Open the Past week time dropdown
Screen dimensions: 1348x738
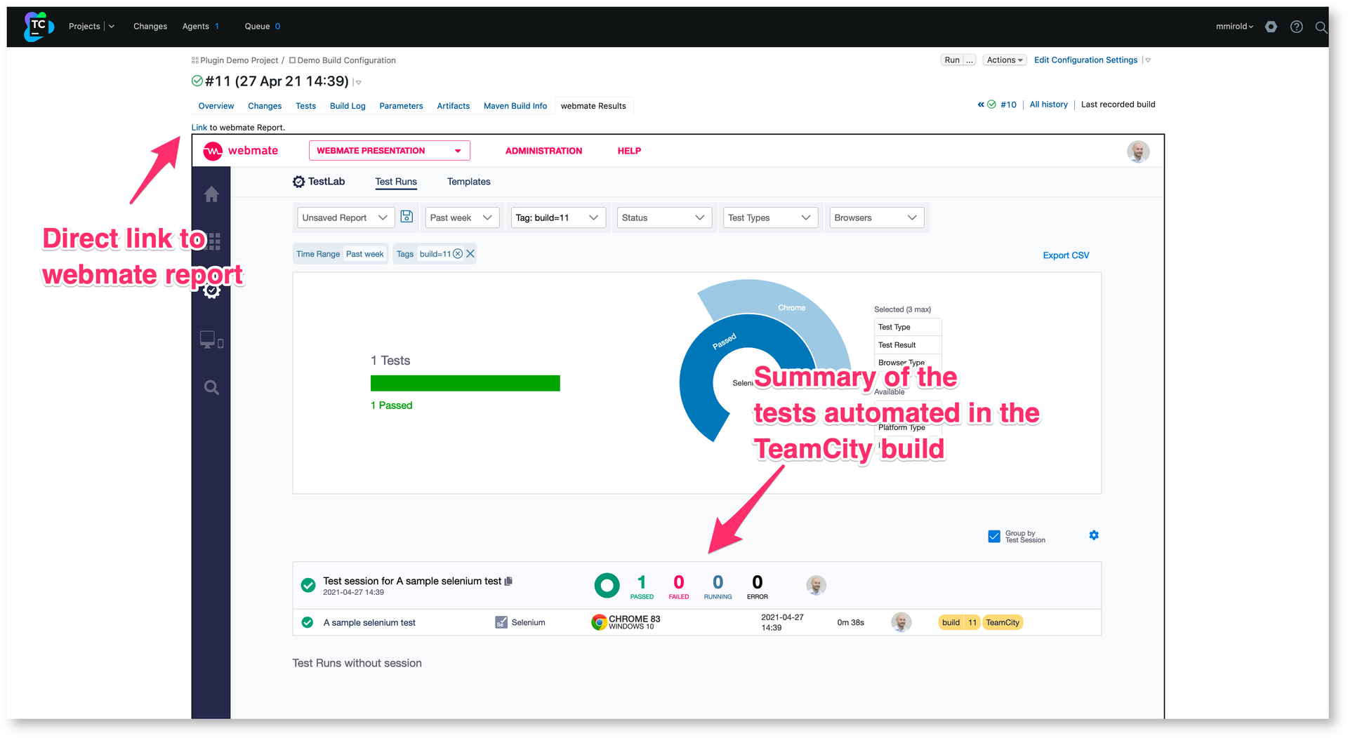pos(462,217)
